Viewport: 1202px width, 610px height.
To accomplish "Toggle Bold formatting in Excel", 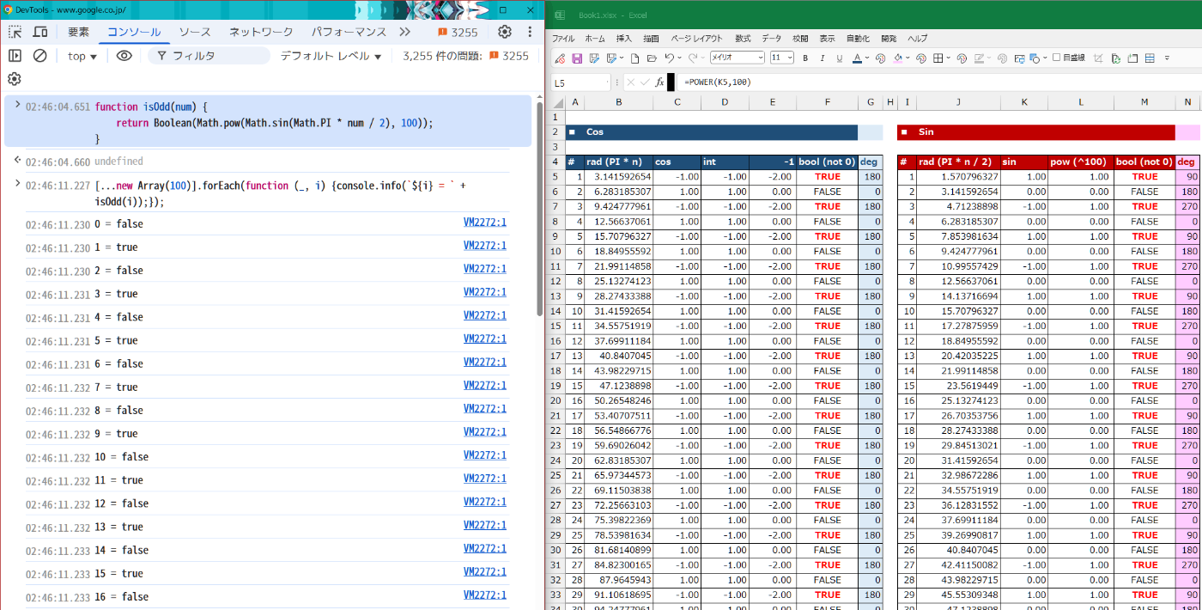I will coord(804,58).
